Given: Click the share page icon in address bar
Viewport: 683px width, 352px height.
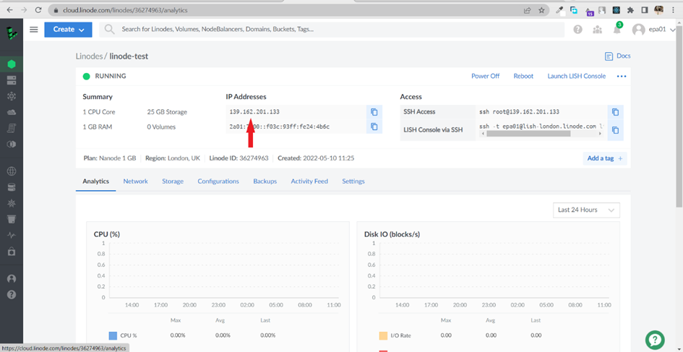Looking at the screenshot, I should 527,9.
